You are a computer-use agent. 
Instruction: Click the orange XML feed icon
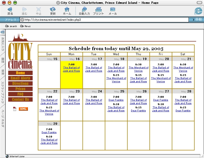click(23, 109)
